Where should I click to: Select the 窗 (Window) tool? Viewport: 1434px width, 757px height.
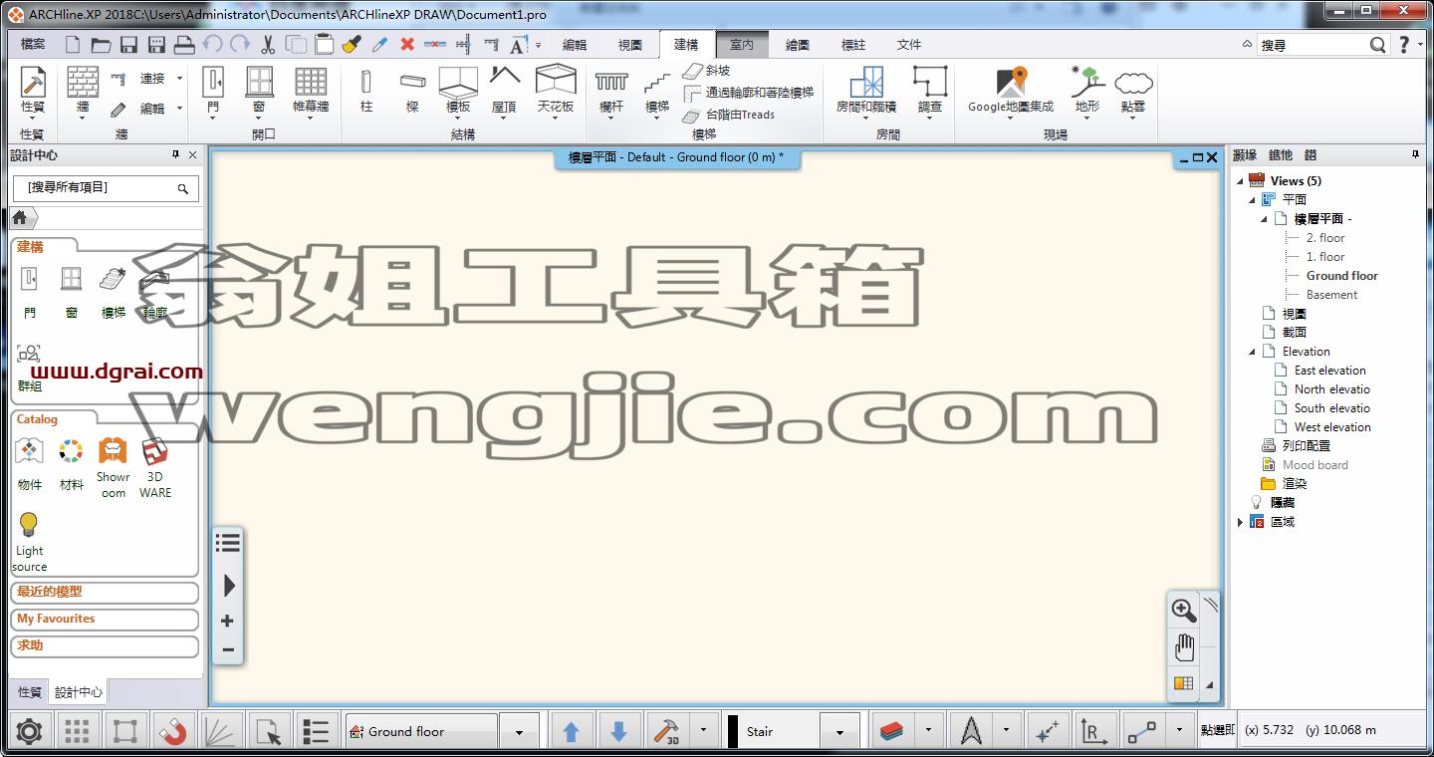point(259,92)
